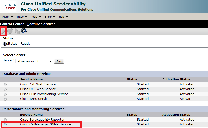Open the Snmp menu
208x128 pixels.
(x=48, y=17)
